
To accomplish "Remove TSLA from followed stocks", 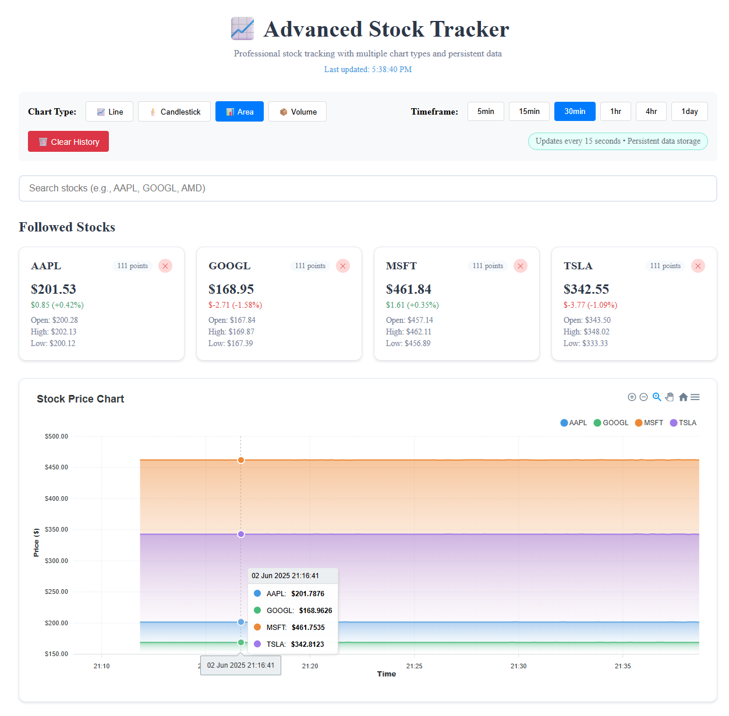I will click(x=698, y=266).
